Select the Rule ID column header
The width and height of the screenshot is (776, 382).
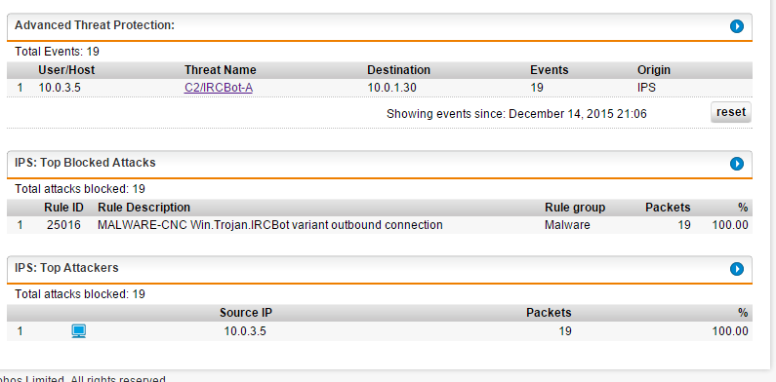[x=63, y=208]
